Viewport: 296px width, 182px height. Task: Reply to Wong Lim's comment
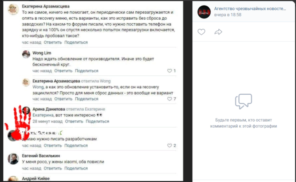[x=64, y=71]
